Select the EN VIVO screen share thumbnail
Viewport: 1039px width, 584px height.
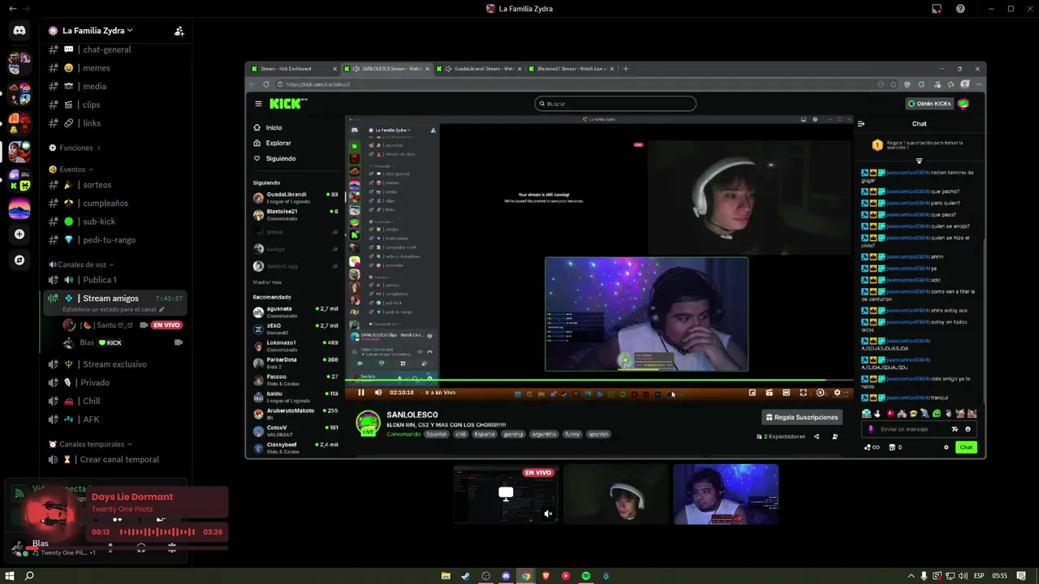click(x=506, y=494)
